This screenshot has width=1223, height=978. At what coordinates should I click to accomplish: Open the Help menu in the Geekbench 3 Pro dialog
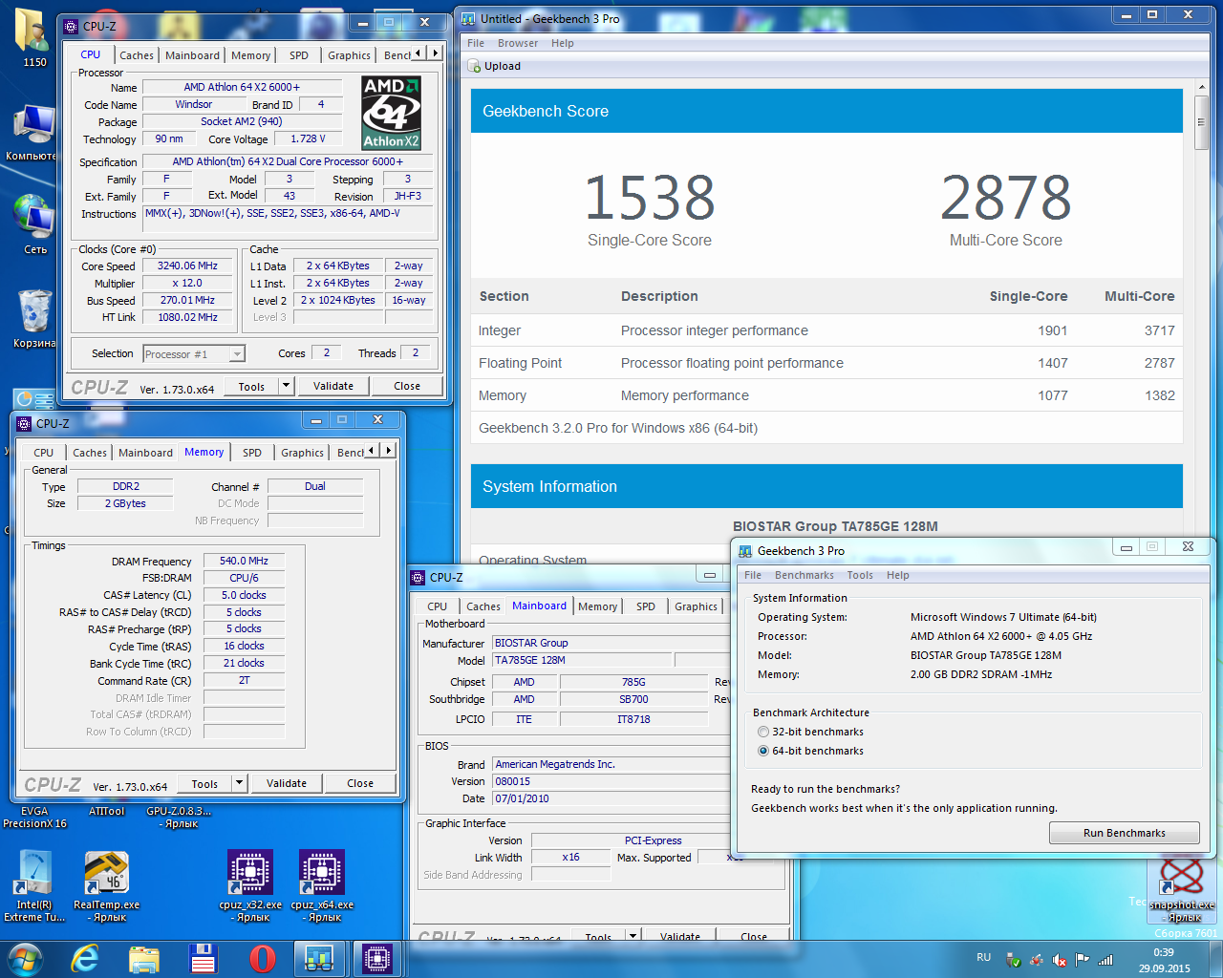click(x=898, y=575)
